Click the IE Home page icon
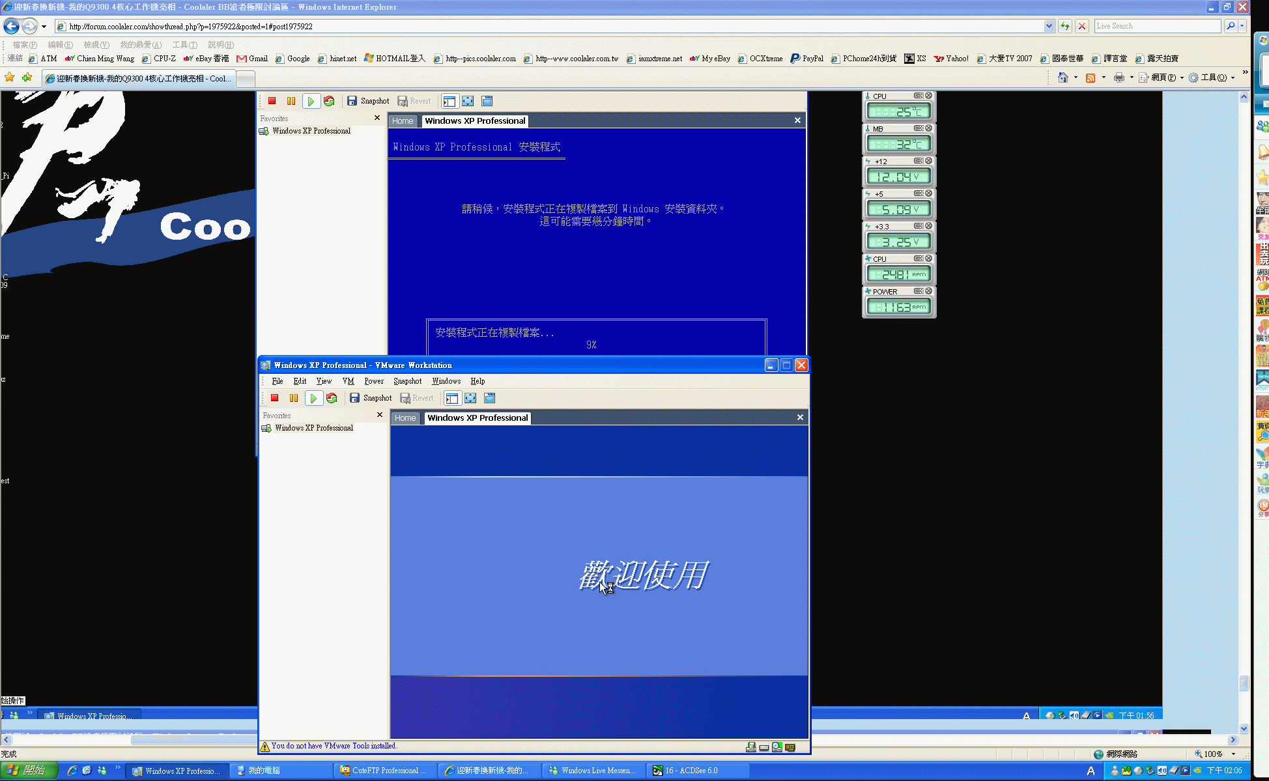The height and width of the screenshot is (781, 1269). click(x=1063, y=78)
